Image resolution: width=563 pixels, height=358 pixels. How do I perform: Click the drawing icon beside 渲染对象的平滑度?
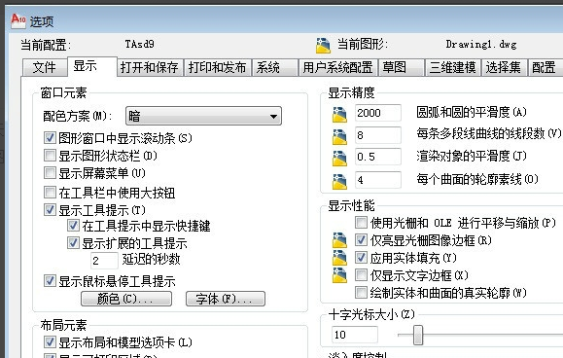coord(339,159)
